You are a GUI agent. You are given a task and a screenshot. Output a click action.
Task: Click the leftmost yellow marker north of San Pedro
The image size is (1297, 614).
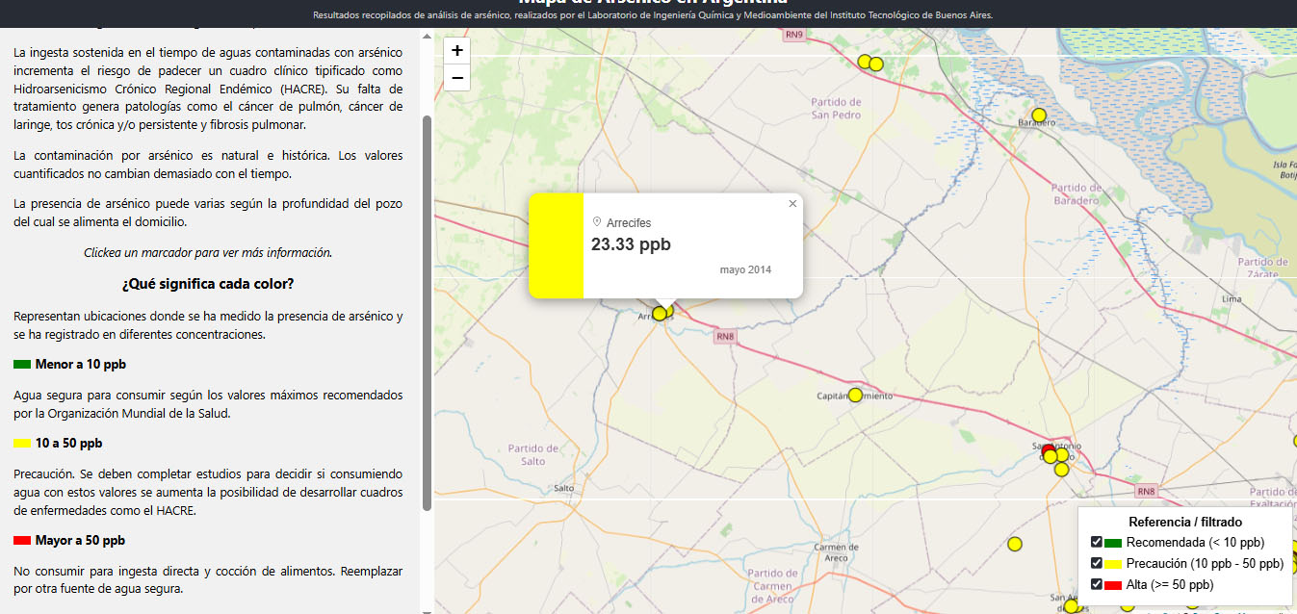tap(865, 62)
